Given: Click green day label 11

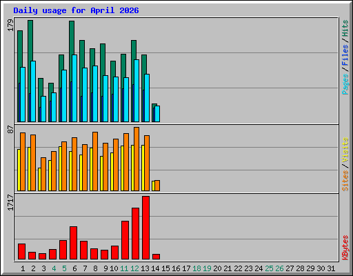Looking at the screenshot, I should (x=124, y=268).
